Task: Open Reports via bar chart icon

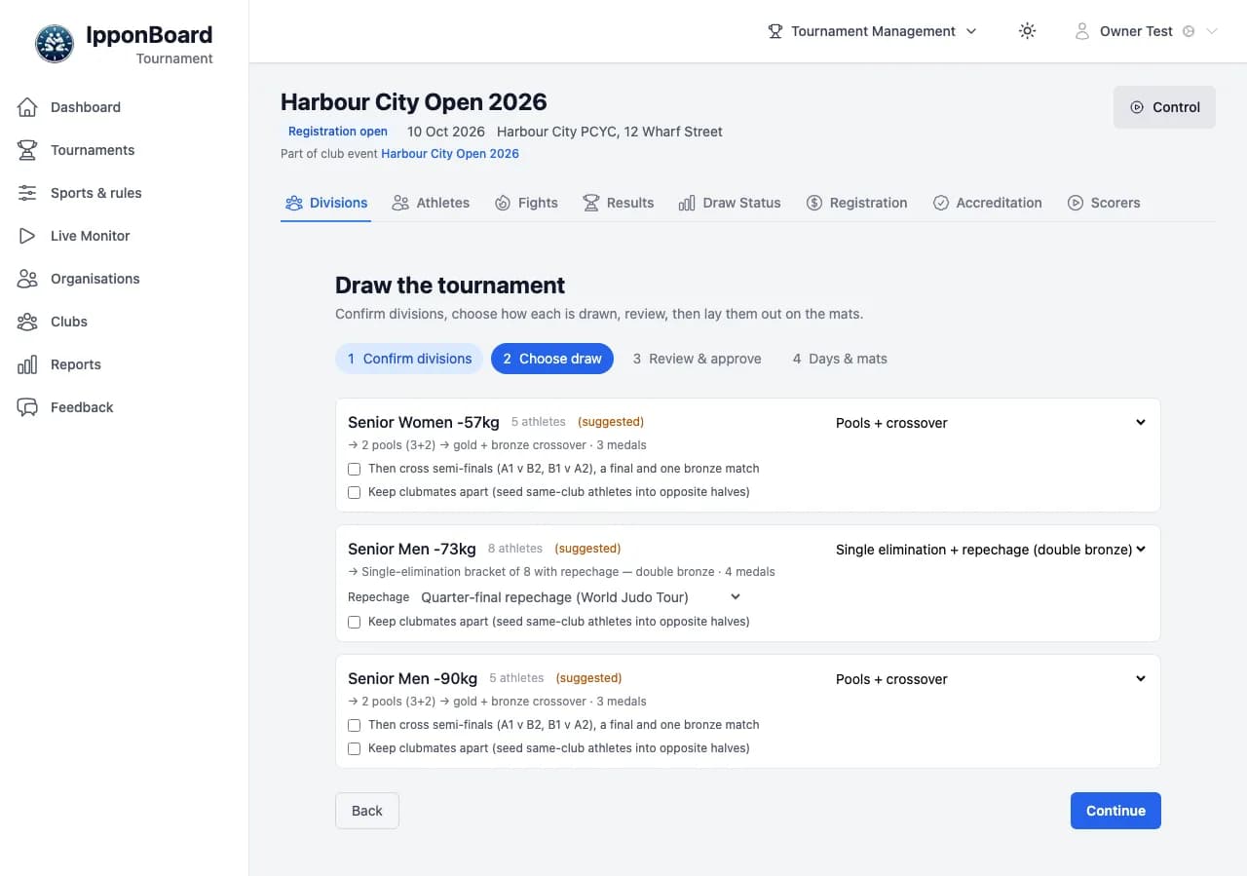Action: point(27,364)
